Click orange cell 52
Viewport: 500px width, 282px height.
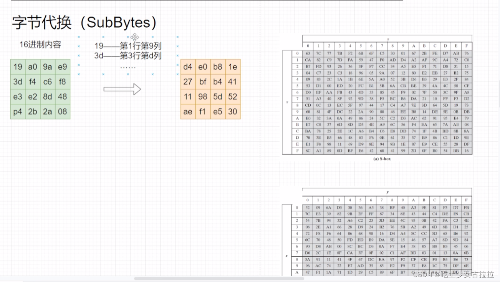[x=233, y=97]
